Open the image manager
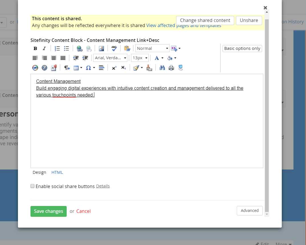Screen dimensions: 306x245 coord(101,48)
